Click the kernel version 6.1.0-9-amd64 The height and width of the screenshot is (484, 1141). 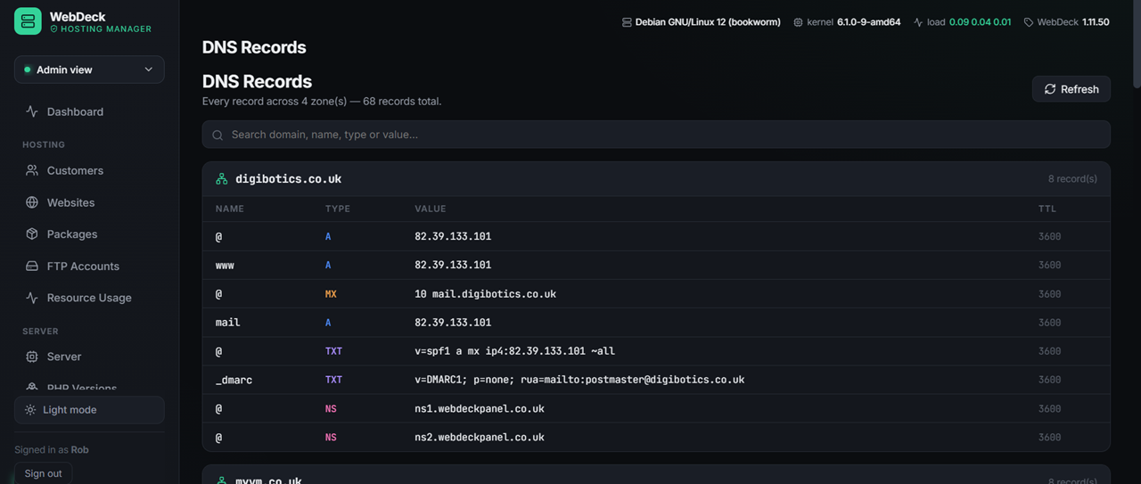tap(868, 22)
